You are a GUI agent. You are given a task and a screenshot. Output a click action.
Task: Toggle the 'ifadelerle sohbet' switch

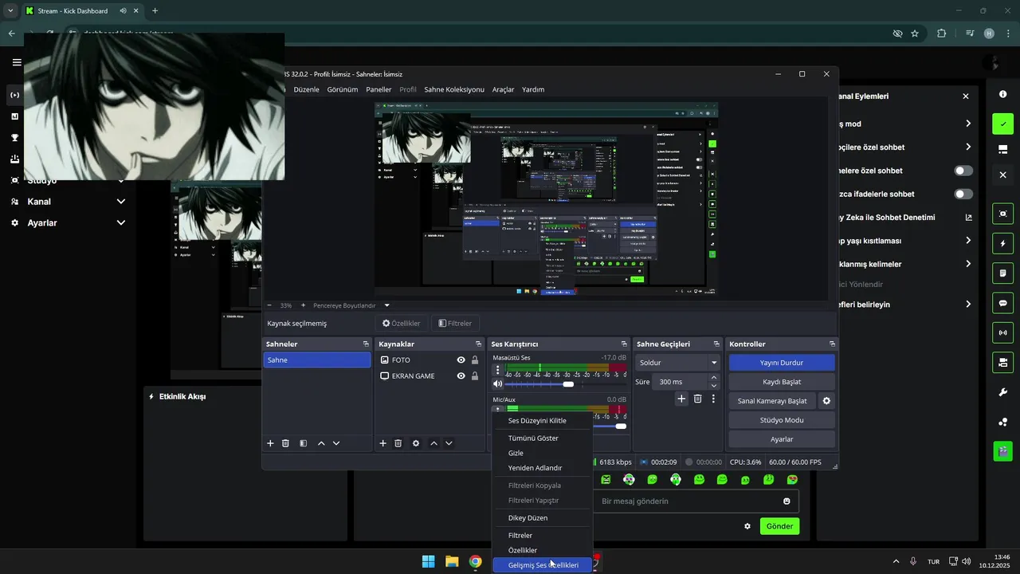coord(963,194)
